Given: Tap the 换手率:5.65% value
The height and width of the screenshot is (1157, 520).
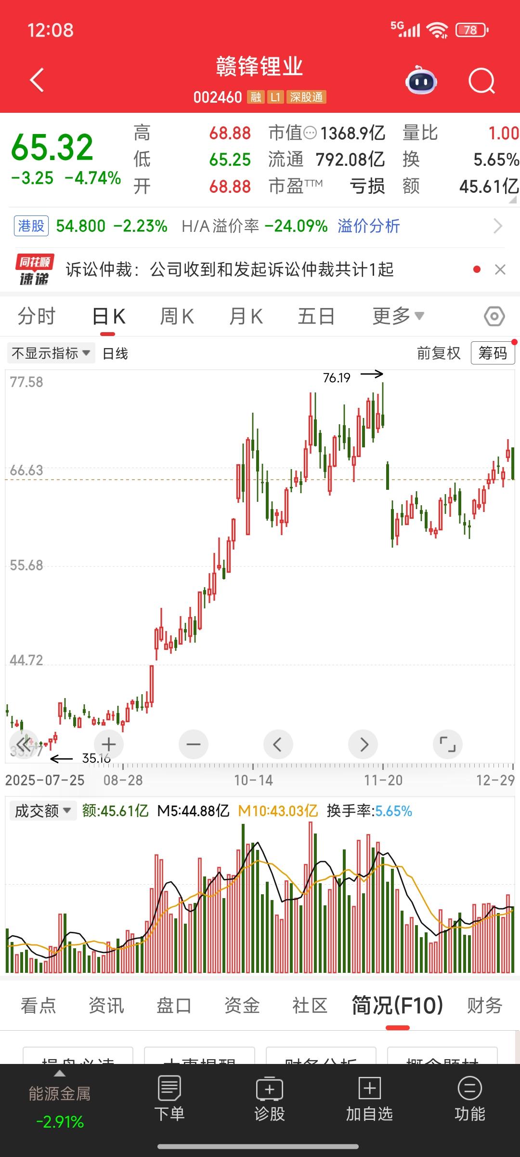Looking at the screenshot, I should (x=369, y=811).
